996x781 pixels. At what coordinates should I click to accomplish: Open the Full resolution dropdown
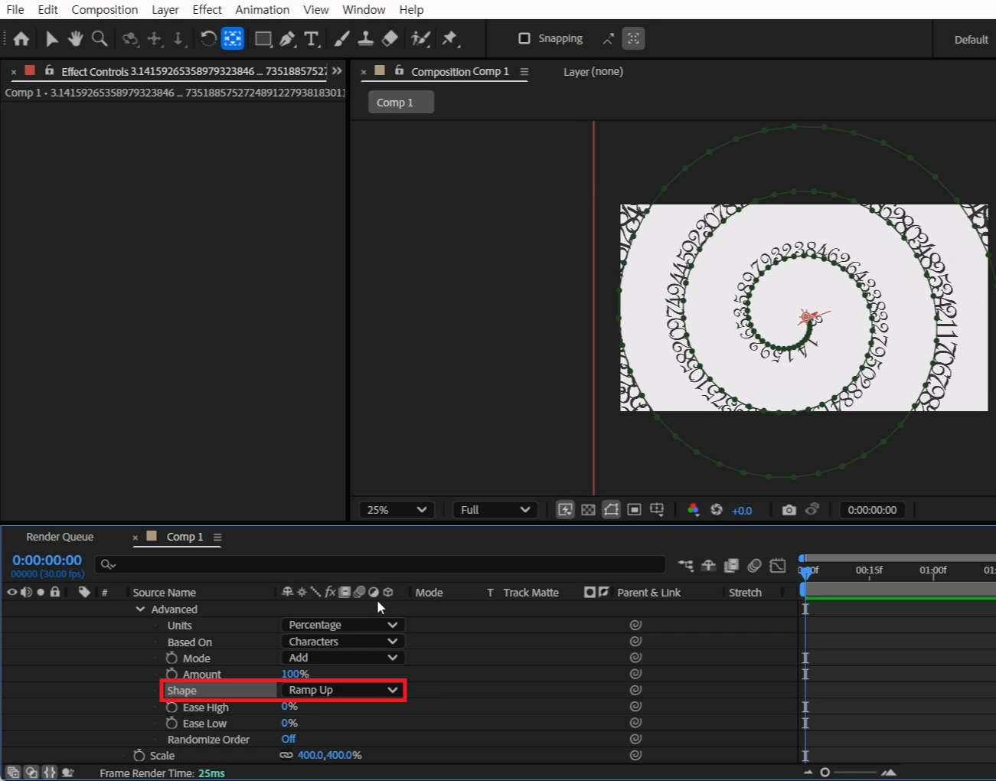495,510
